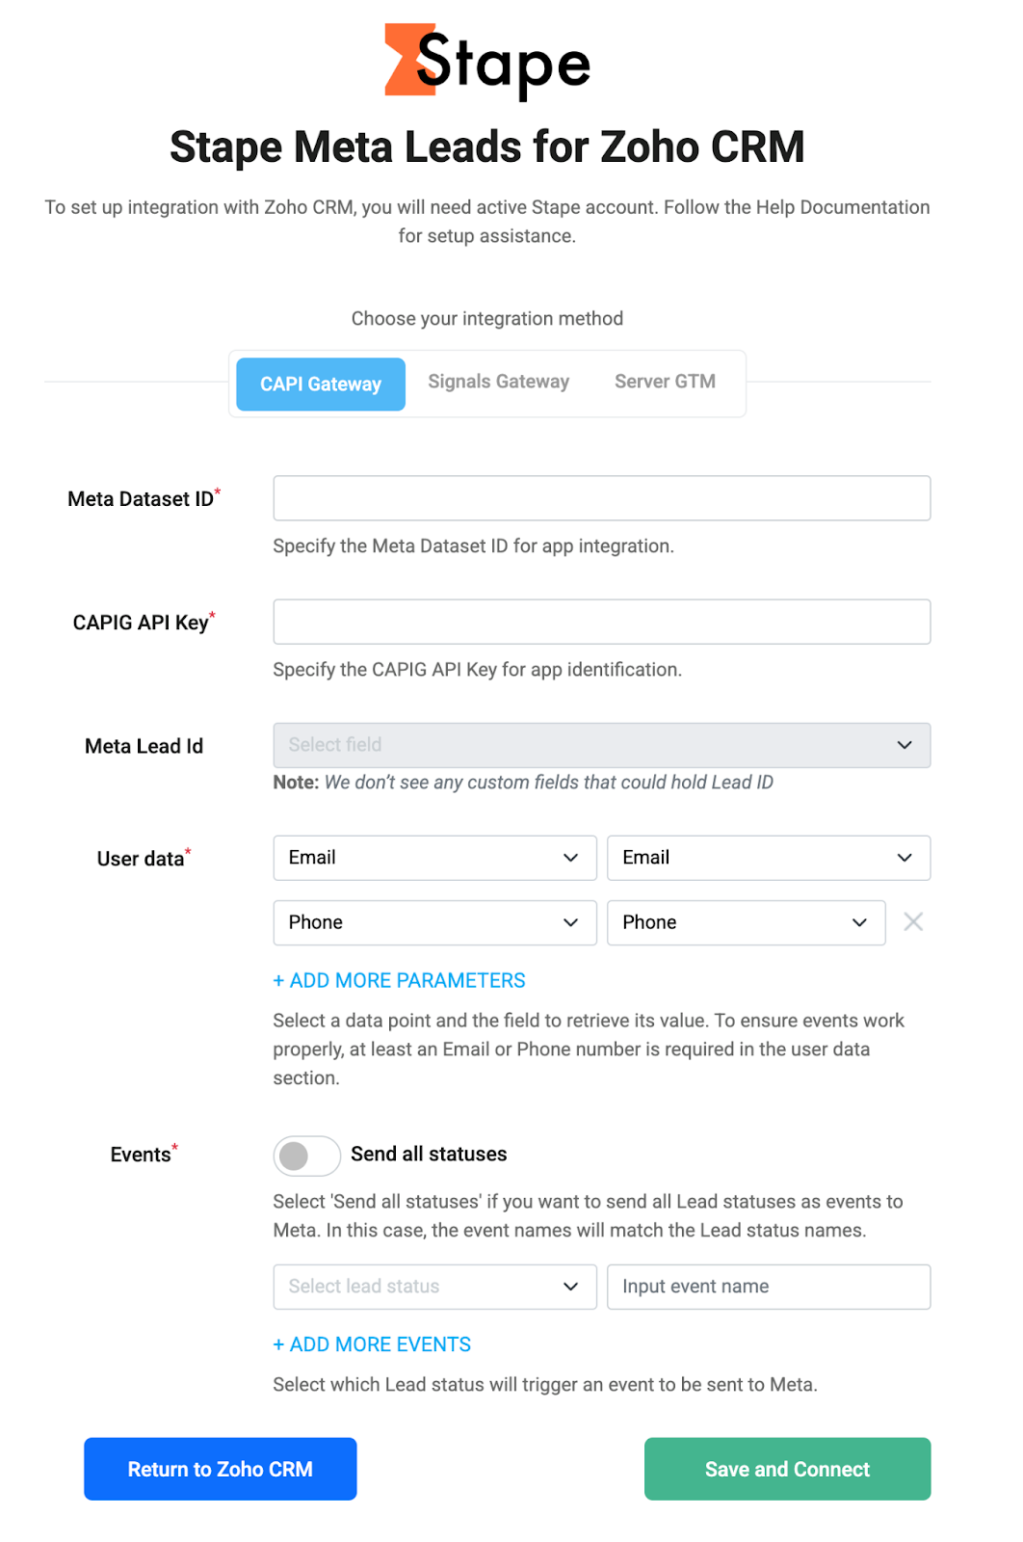The image size is (1023, 1542).
Task: Toggle the Send all statuses switch
Action: tap(306, 1156)
